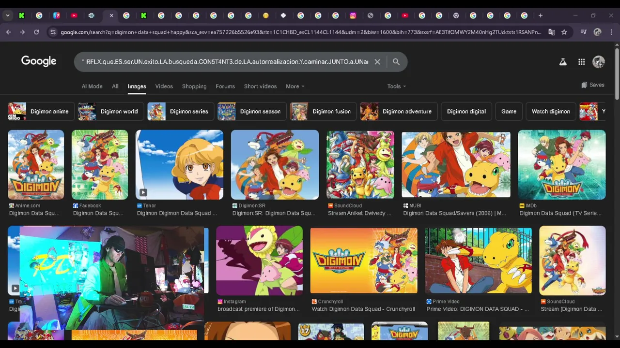The width and height of the screenshot is (620, 348).
Task: Click the IMDb source label
Action: tap(528, 205)
